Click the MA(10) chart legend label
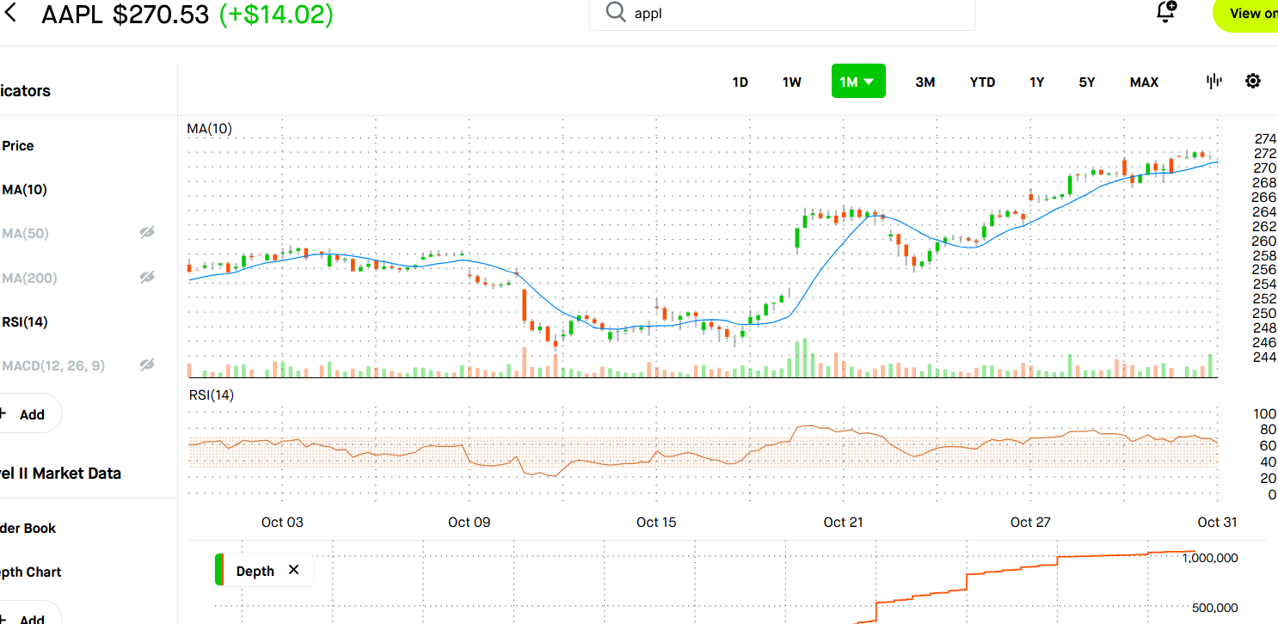 click(209, 129)
